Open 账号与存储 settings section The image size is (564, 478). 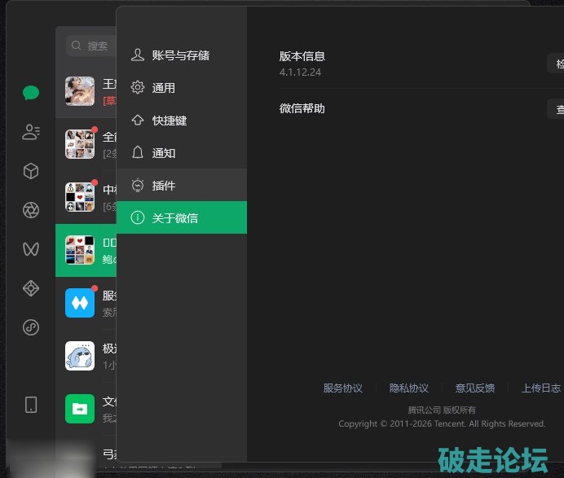(182, 55)
